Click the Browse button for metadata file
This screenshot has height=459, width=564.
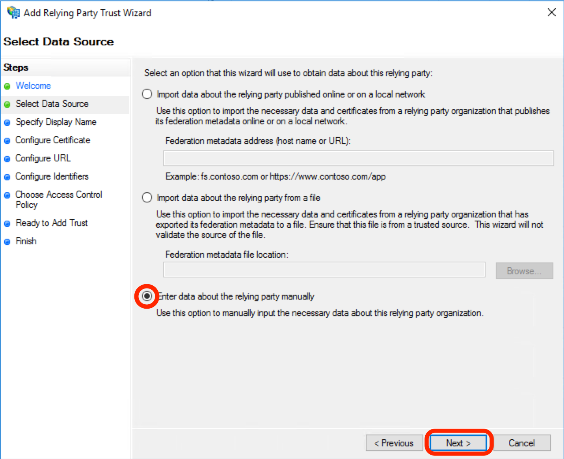coord(524,271)
